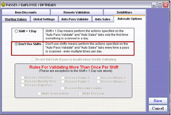The width and height of the screenshot is (171, 115).
Task: Tick the Process Daily Uses checkbox
Action: pyautogui.click(x=23, y=85)
